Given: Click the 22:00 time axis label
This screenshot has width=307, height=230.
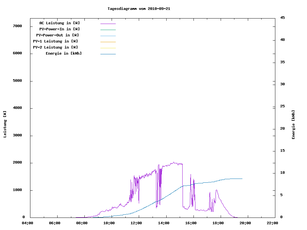Looking at the screenshot, I should 272,223.
